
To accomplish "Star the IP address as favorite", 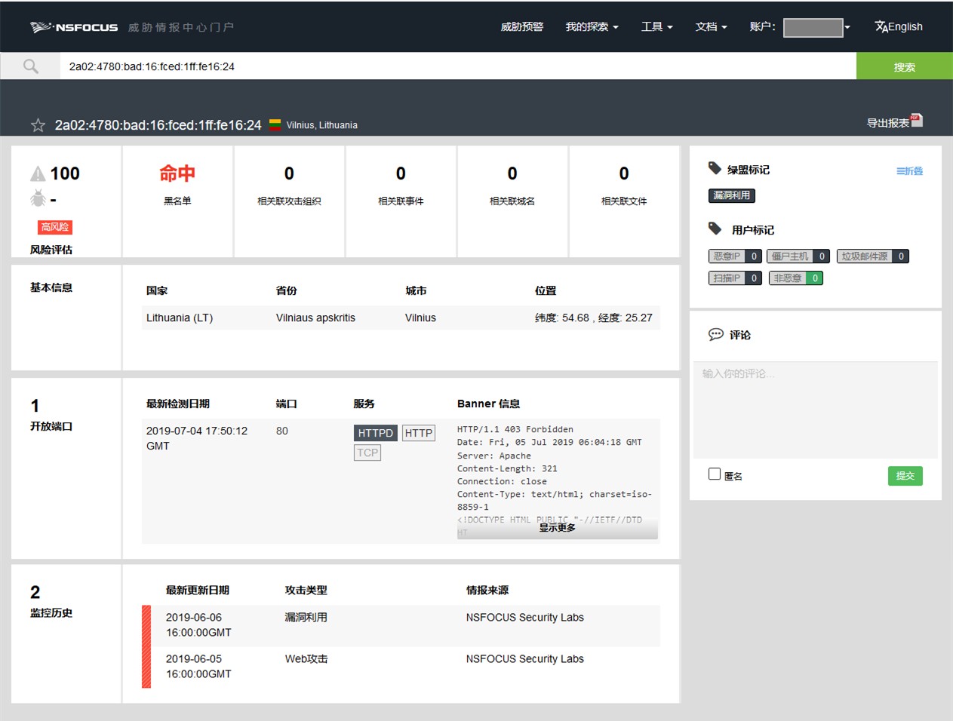I will pos(38,125).
